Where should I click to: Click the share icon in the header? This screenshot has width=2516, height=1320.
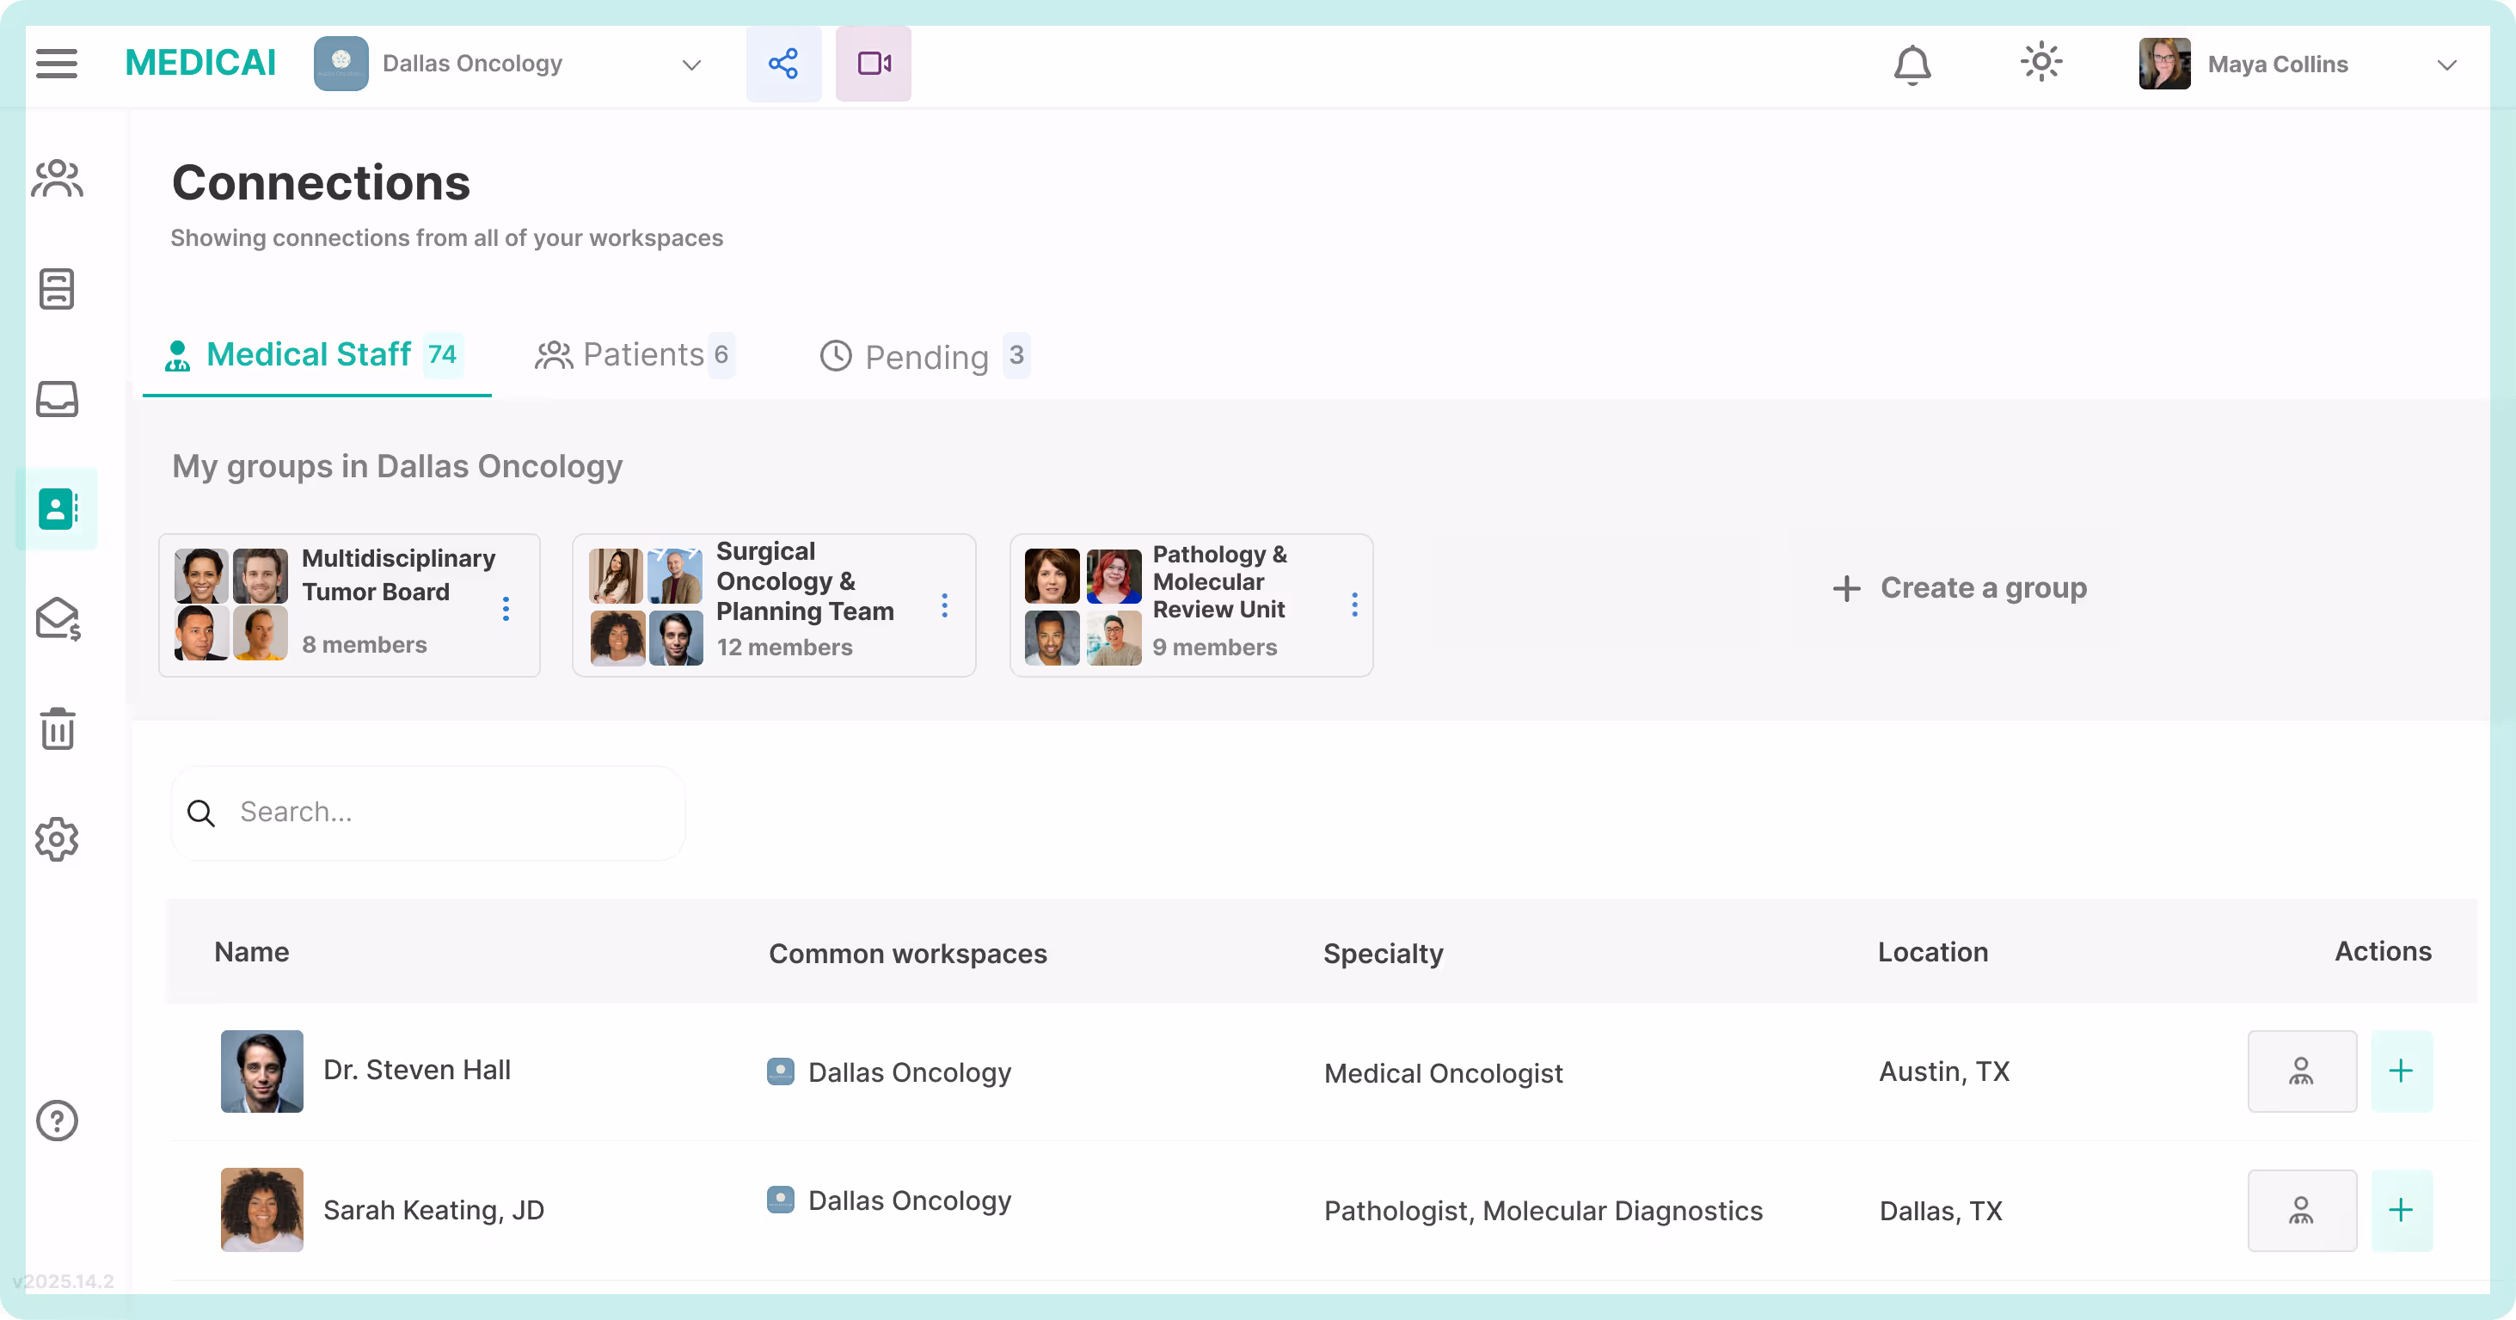[783, 64]
